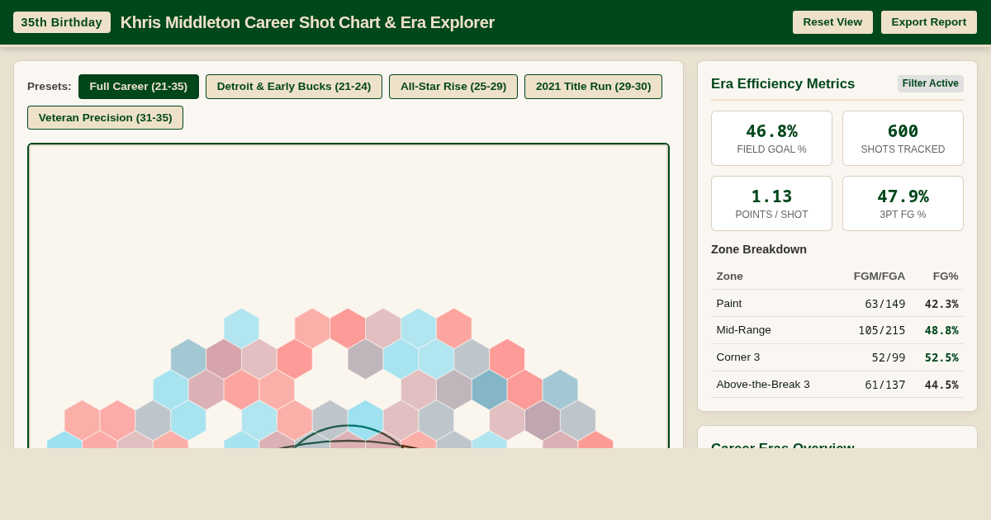Select the Corner 3 zone row

pyautogui.click(x=837, y=357)
